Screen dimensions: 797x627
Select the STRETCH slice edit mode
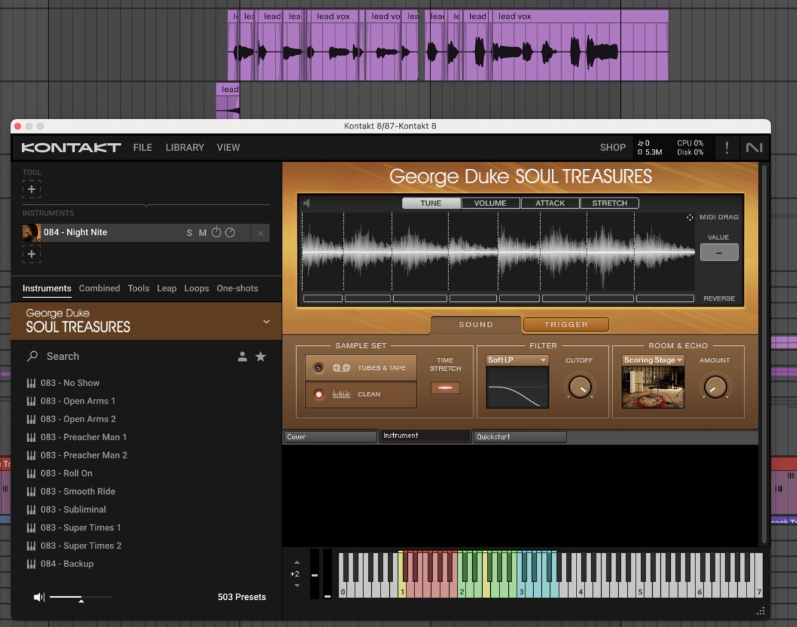tap(610, 203)
